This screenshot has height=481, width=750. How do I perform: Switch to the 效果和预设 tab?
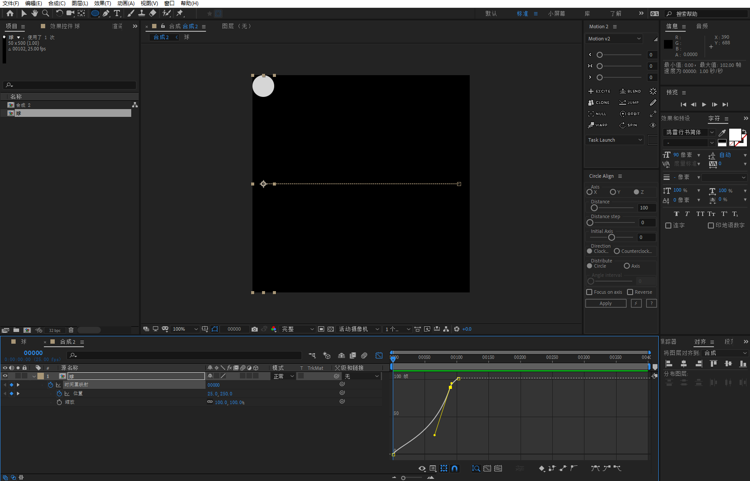(676, 118)
